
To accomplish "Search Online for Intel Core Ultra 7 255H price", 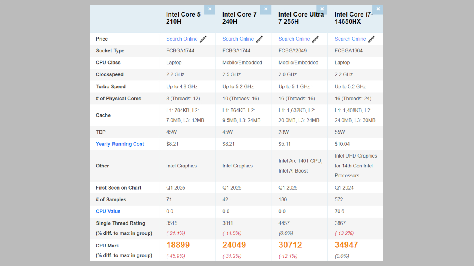I will pos(294,39).
